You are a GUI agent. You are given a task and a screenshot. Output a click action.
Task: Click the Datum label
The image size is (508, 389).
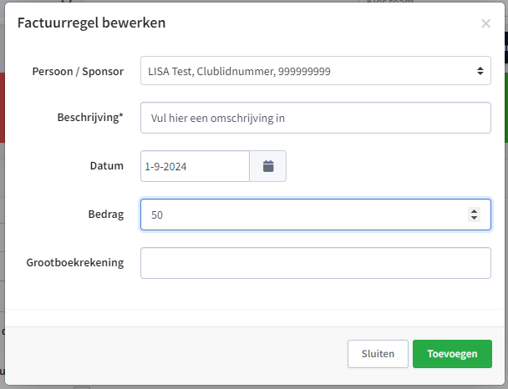tap(107, 165)
